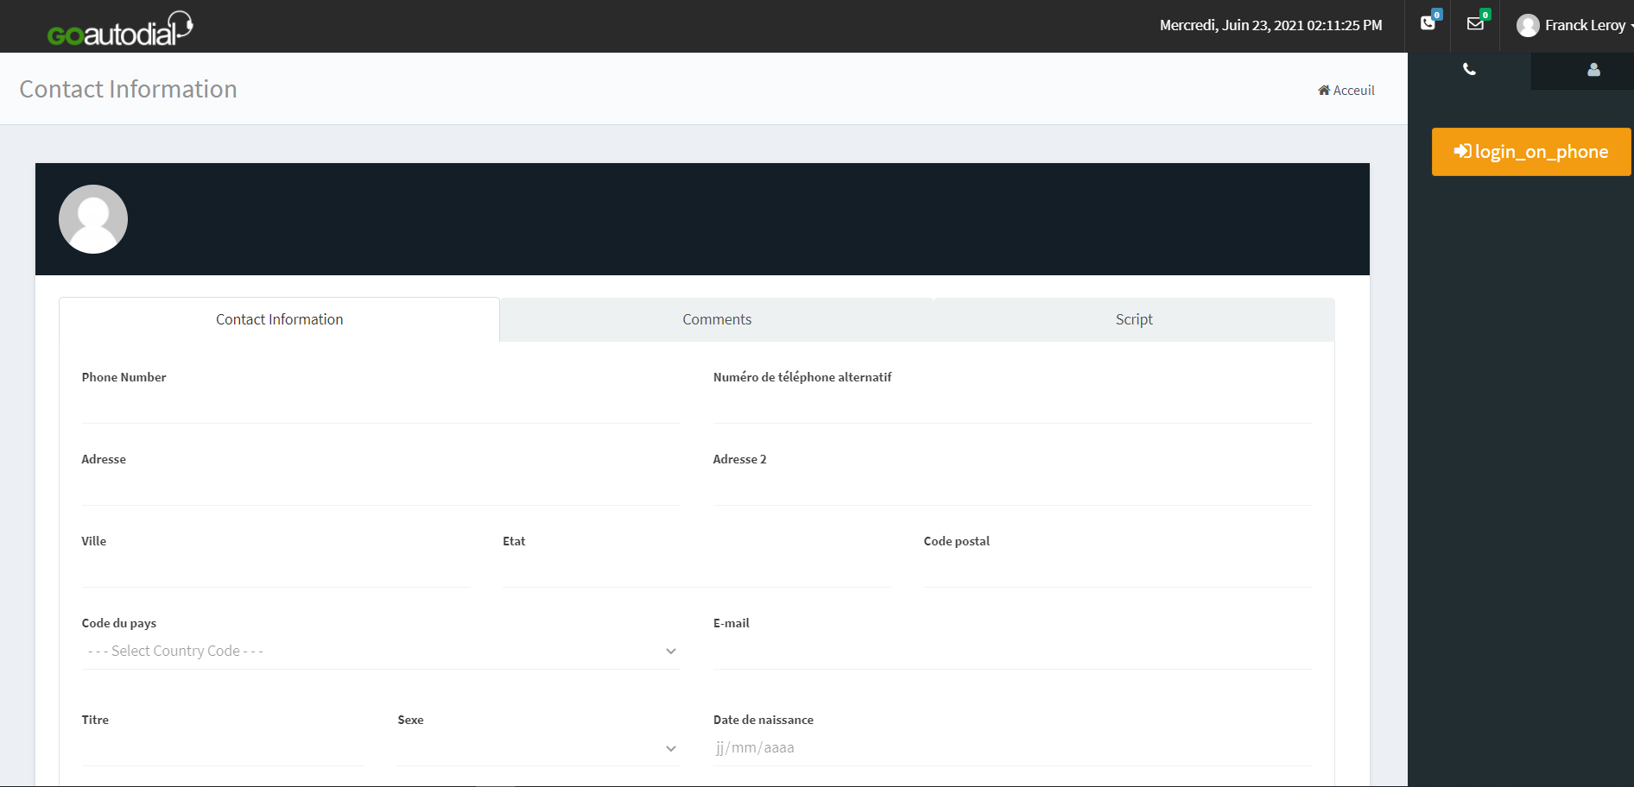Open the call notifications phone icon
The image size is (1634, 787).
[1428, 23]
